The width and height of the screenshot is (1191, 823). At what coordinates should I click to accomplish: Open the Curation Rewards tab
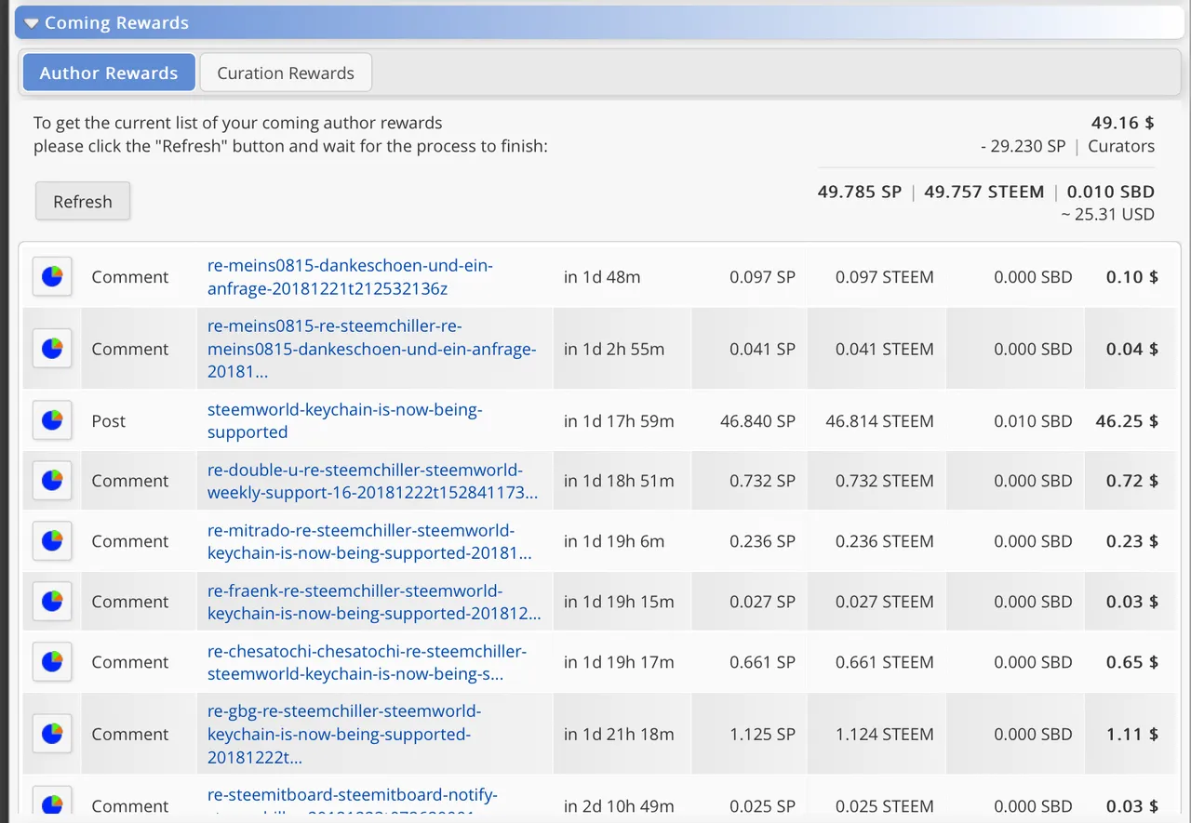286,73
